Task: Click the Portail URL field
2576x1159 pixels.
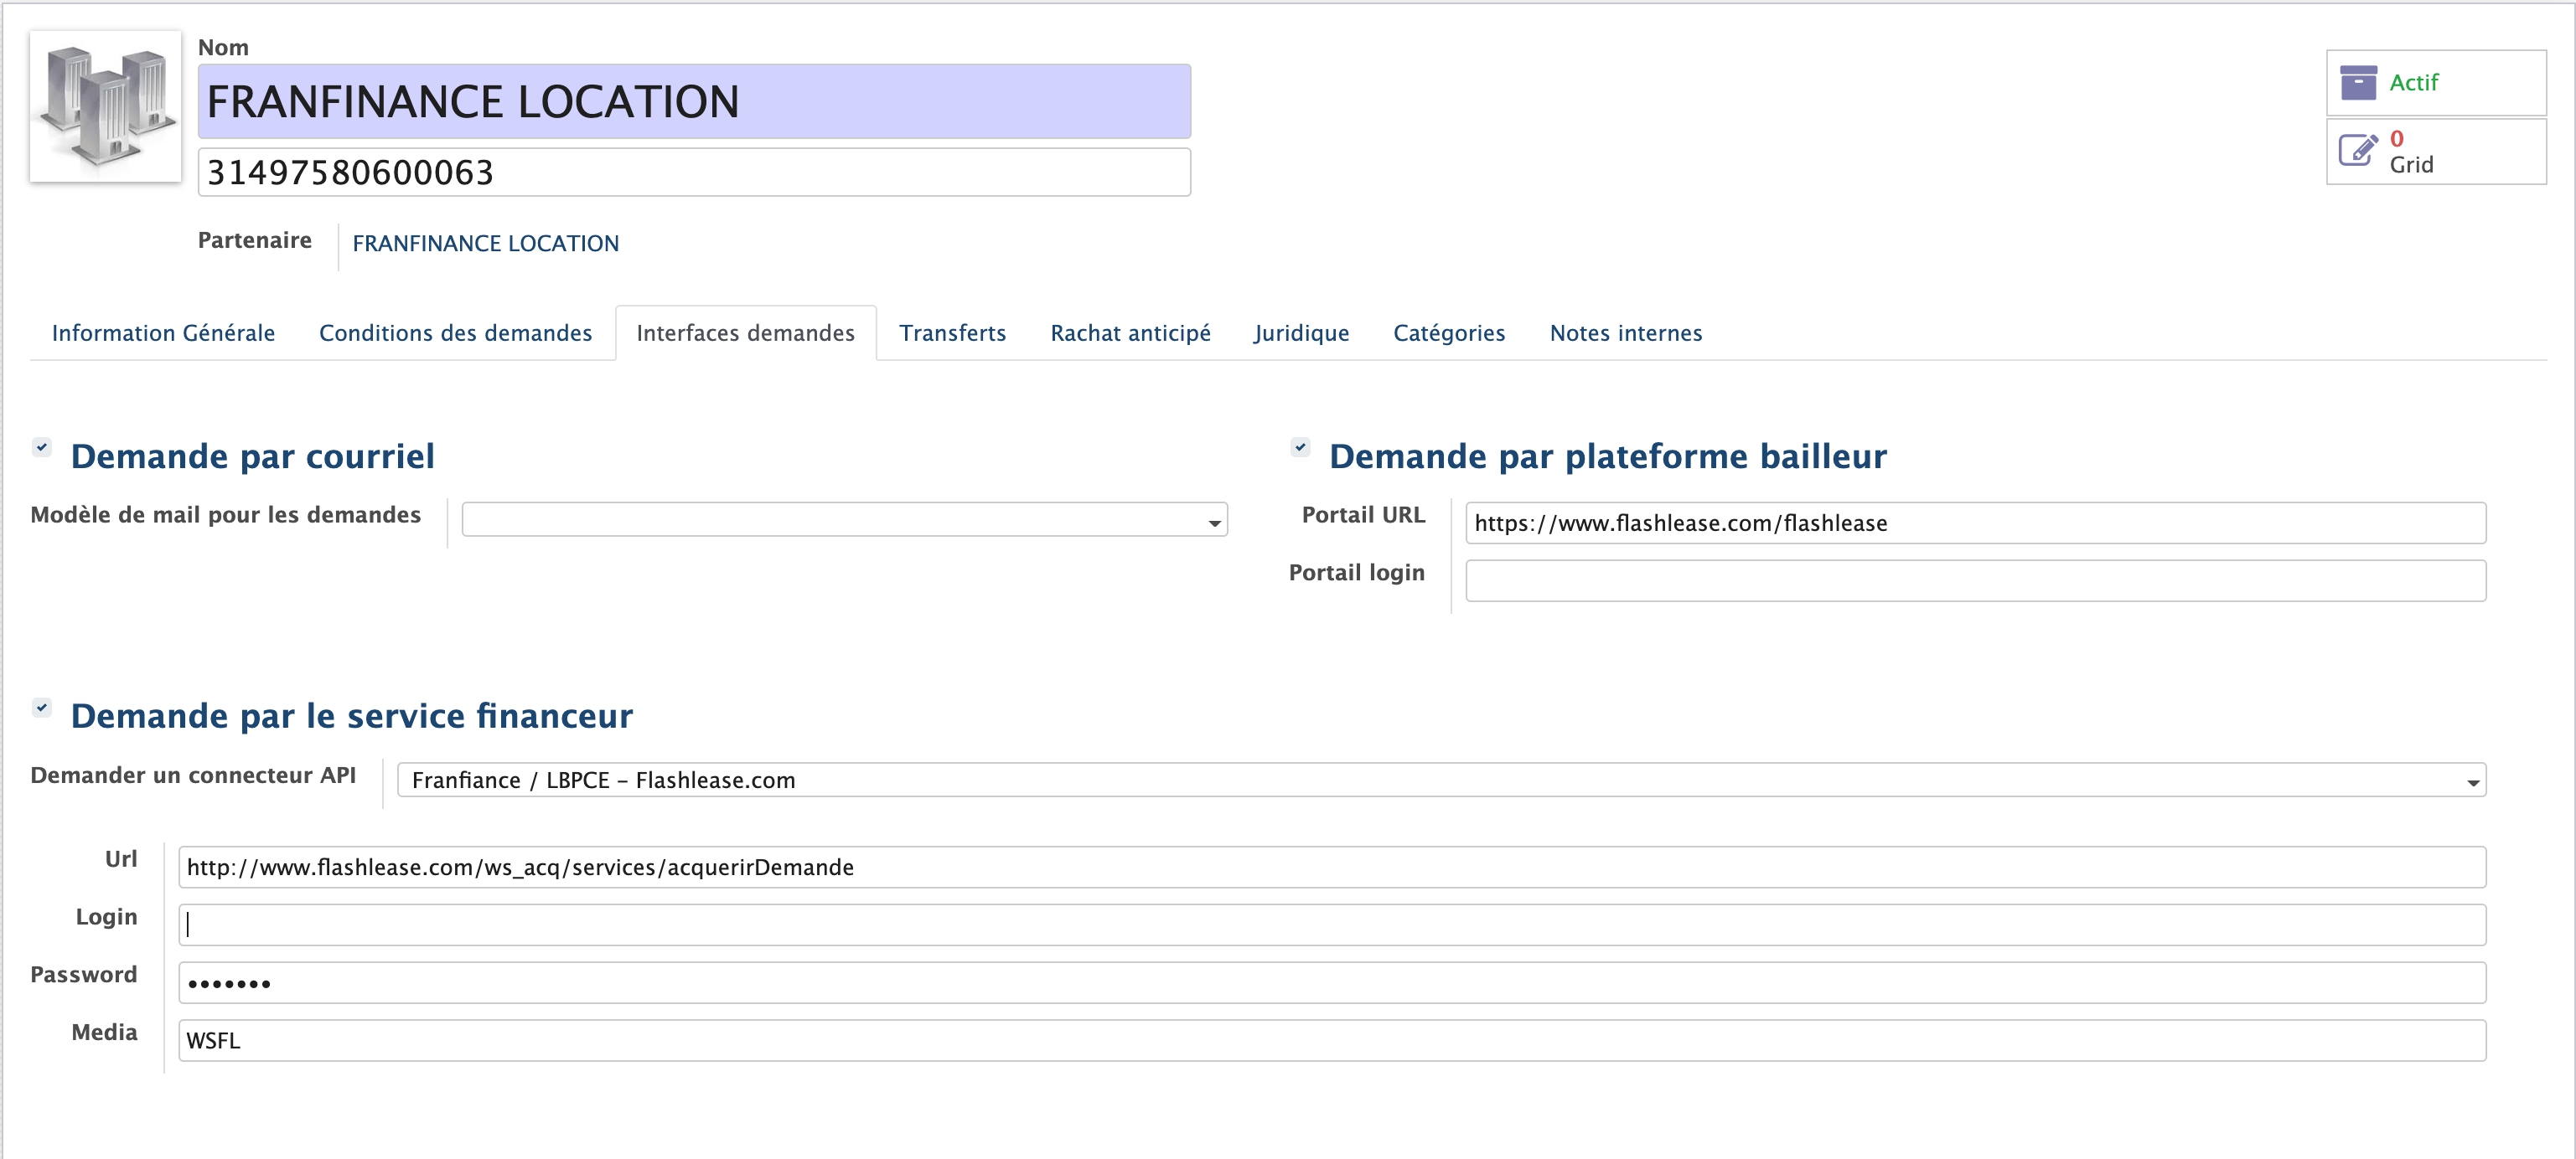Action: (1975, 523)
